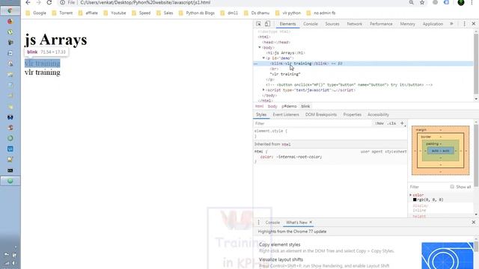Bookmark page with star icon

click(x=422, y=2)
